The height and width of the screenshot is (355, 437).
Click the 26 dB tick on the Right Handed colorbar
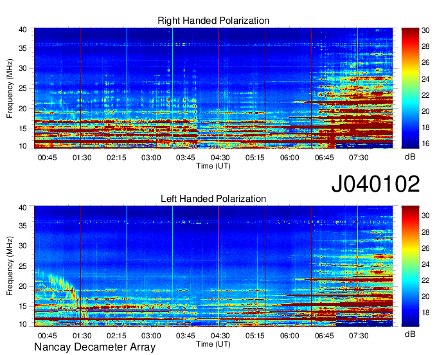click(425, 62)
